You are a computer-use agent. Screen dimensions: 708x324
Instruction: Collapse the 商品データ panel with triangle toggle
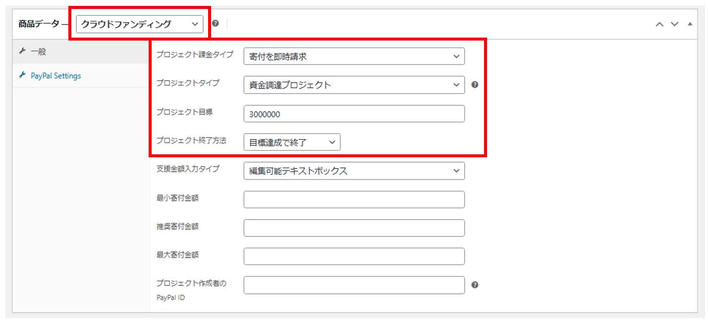690,24
